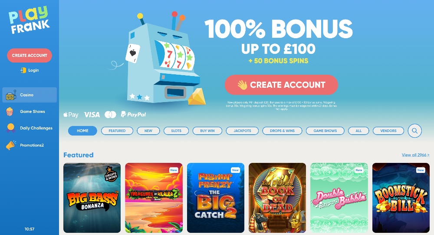Click the Casino slot machine icon
Image resolution: width=434 pixels, height=235 pixels.
point(10,95)
